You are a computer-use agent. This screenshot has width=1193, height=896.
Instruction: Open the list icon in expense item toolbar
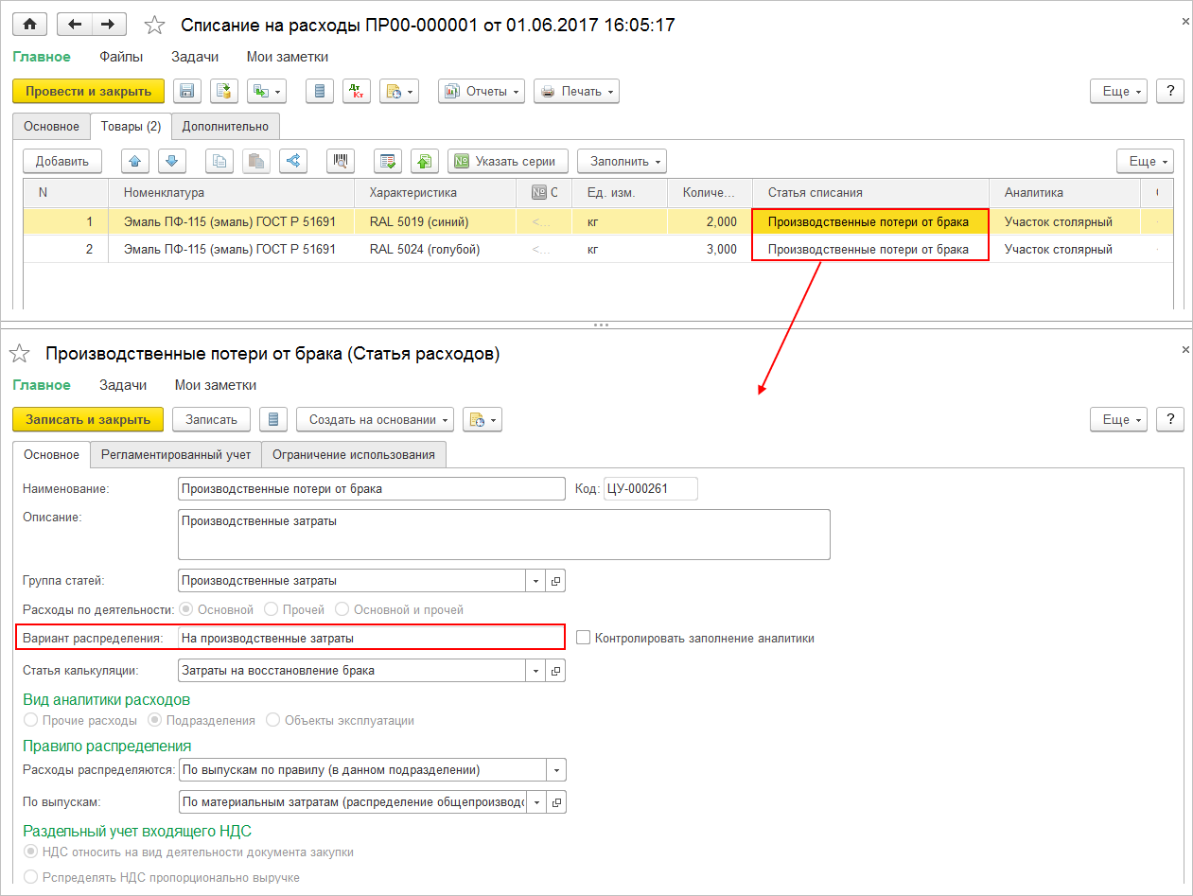272,419
